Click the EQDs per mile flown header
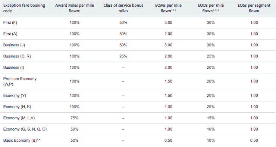The image size is (276, 147). pyautogui.click(x=211, y=8)
